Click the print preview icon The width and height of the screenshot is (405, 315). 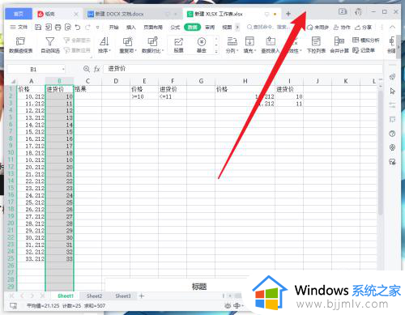(x=68, y=27)
